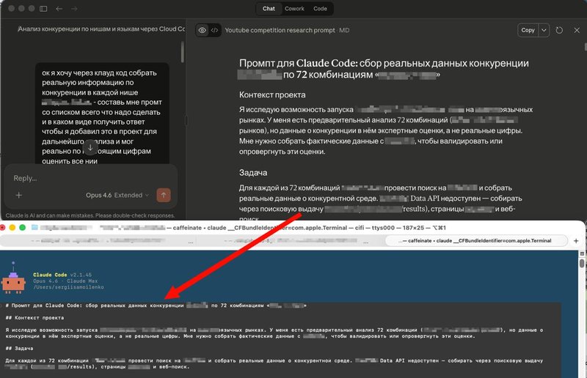Expand the Copy options dropdown arrow
Viewport: 587px width, 378px height.
point(544,30)
